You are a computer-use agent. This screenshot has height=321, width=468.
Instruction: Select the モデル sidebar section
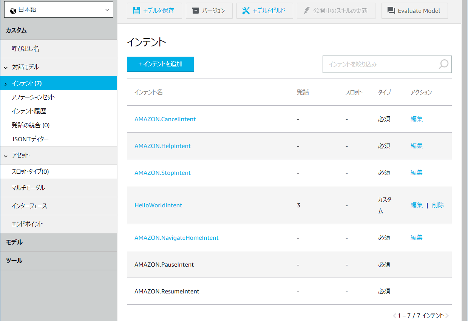pos(59,242)
